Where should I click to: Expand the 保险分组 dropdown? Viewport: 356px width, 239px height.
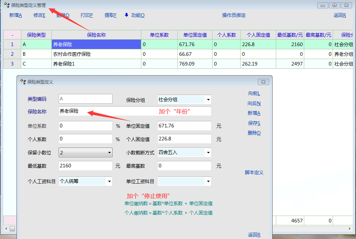[x=208, y=100]
